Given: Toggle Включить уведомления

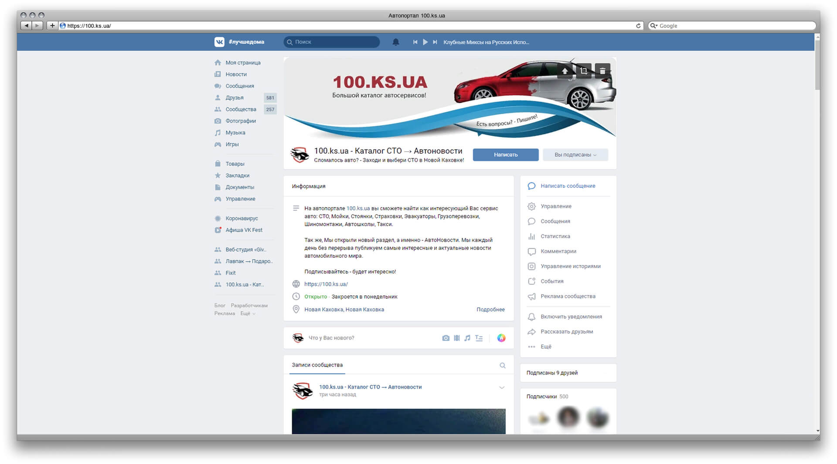Looking at the screenshot, I should pos(571,317).
